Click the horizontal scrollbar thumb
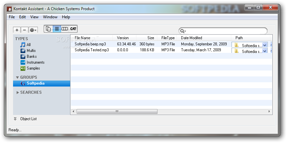287x143 pixels. 117,111
